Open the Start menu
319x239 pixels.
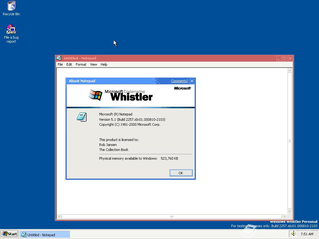pos(9,234)
